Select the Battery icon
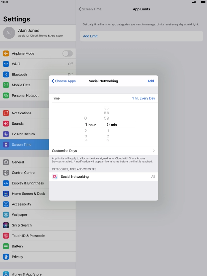The image size is (207, 276). click(6, 246)
